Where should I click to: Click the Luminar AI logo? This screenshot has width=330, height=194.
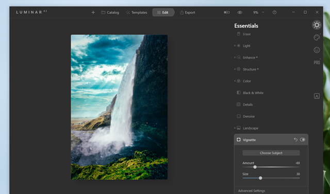pyautogui.click(x=31, y=12)
